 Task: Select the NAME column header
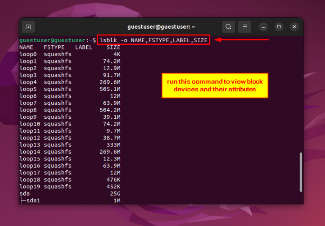point(26,47)
